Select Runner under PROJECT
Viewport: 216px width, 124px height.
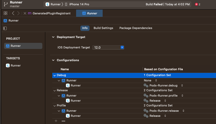pyautogui.click(x=23, y=46)
